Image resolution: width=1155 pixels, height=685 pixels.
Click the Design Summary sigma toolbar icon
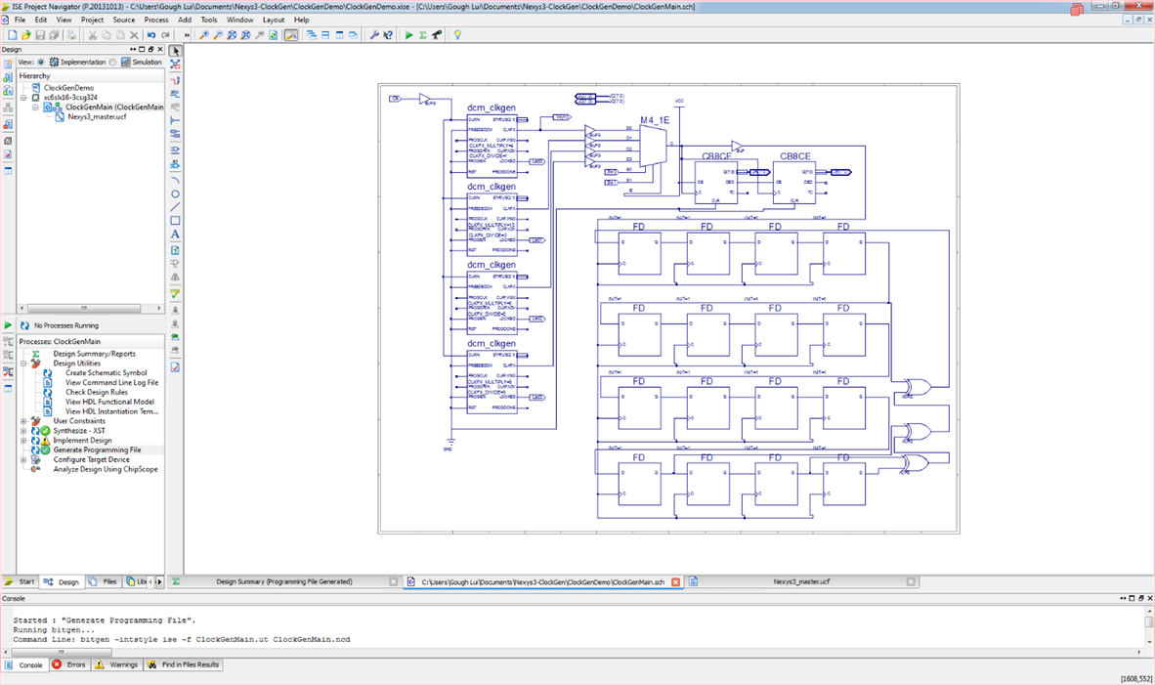[x=423, y=35]
